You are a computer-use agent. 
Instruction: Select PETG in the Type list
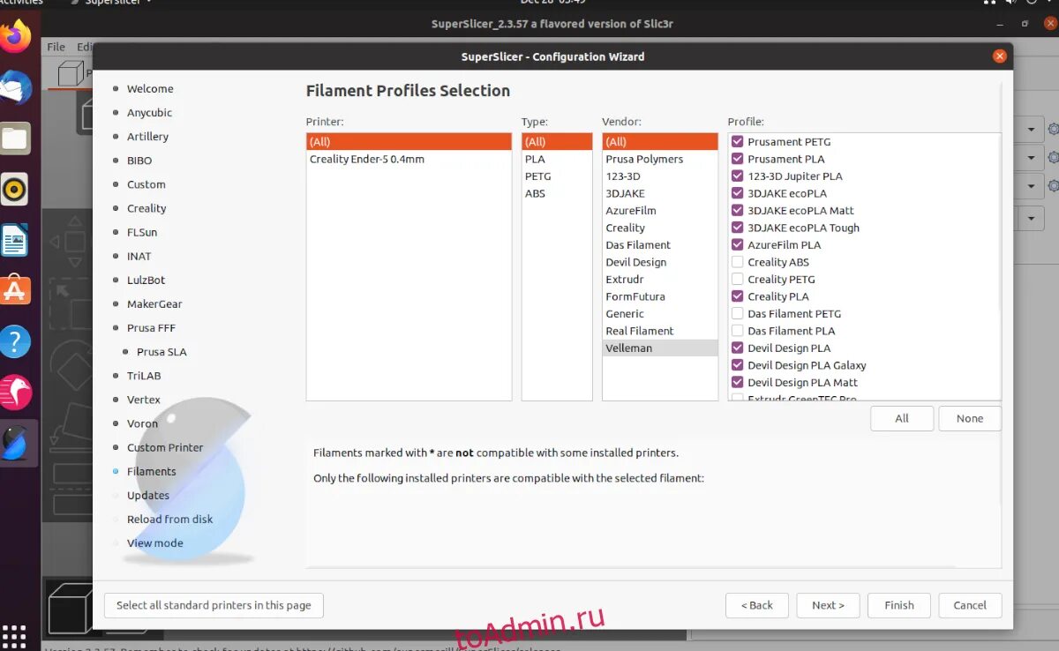click(557, 176)
